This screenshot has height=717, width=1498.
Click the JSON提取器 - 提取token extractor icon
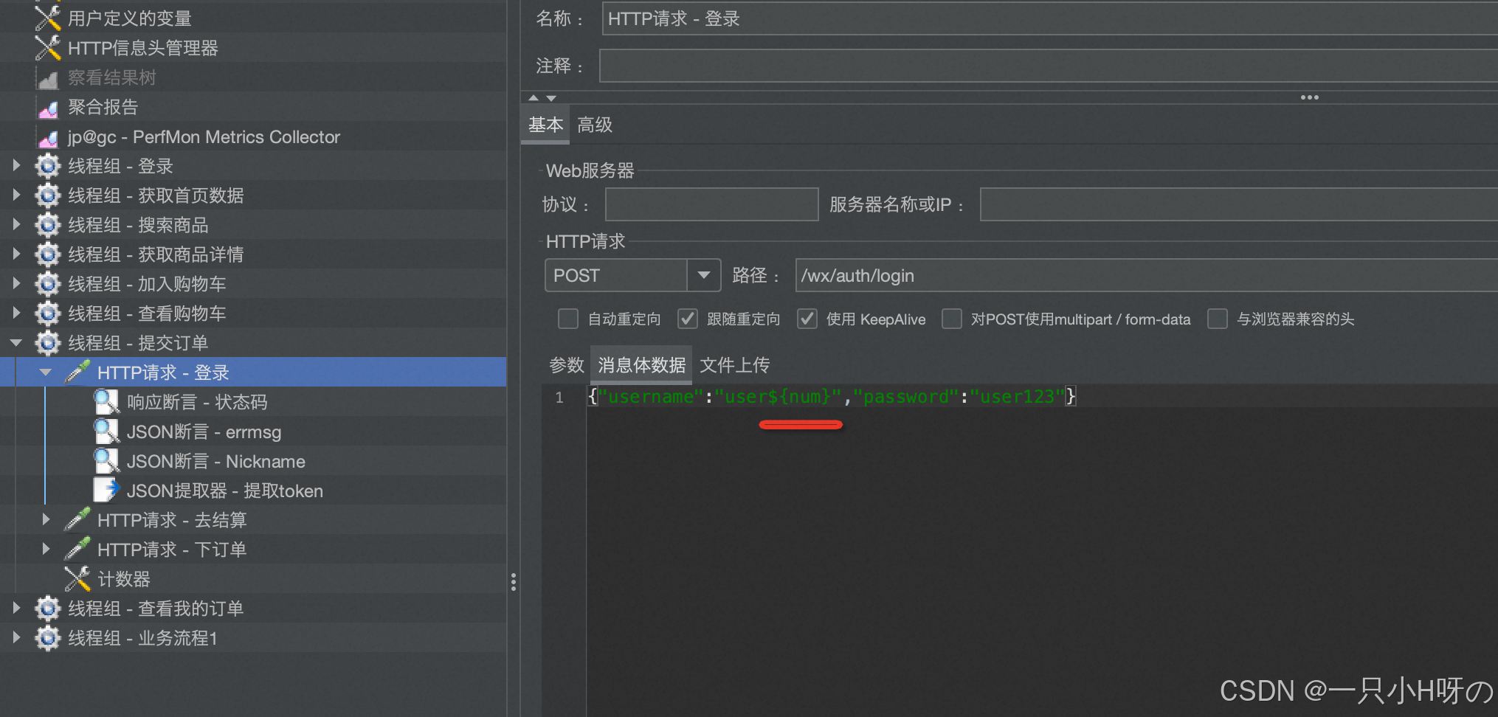(x=106, y=491)
